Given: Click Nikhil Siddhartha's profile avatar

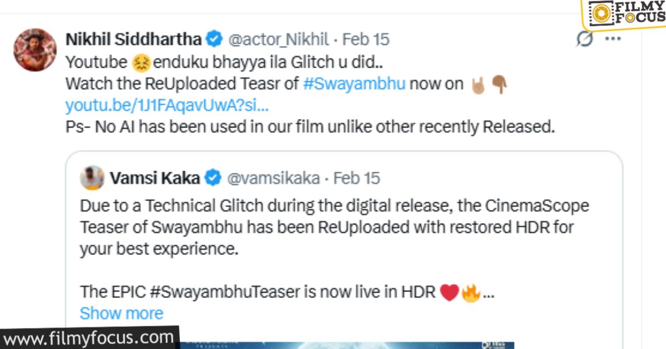Looking at the screenshot, I should pos(34,50).
